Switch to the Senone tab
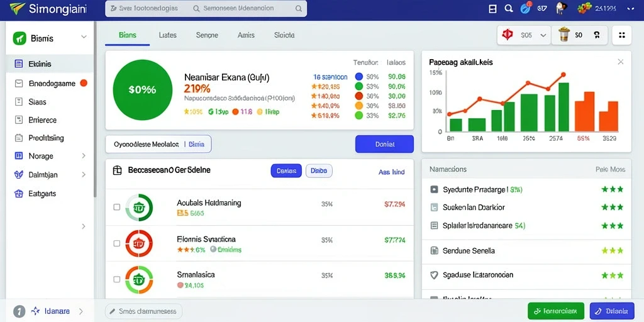This screenshot has height=322, width=644. 207,35
